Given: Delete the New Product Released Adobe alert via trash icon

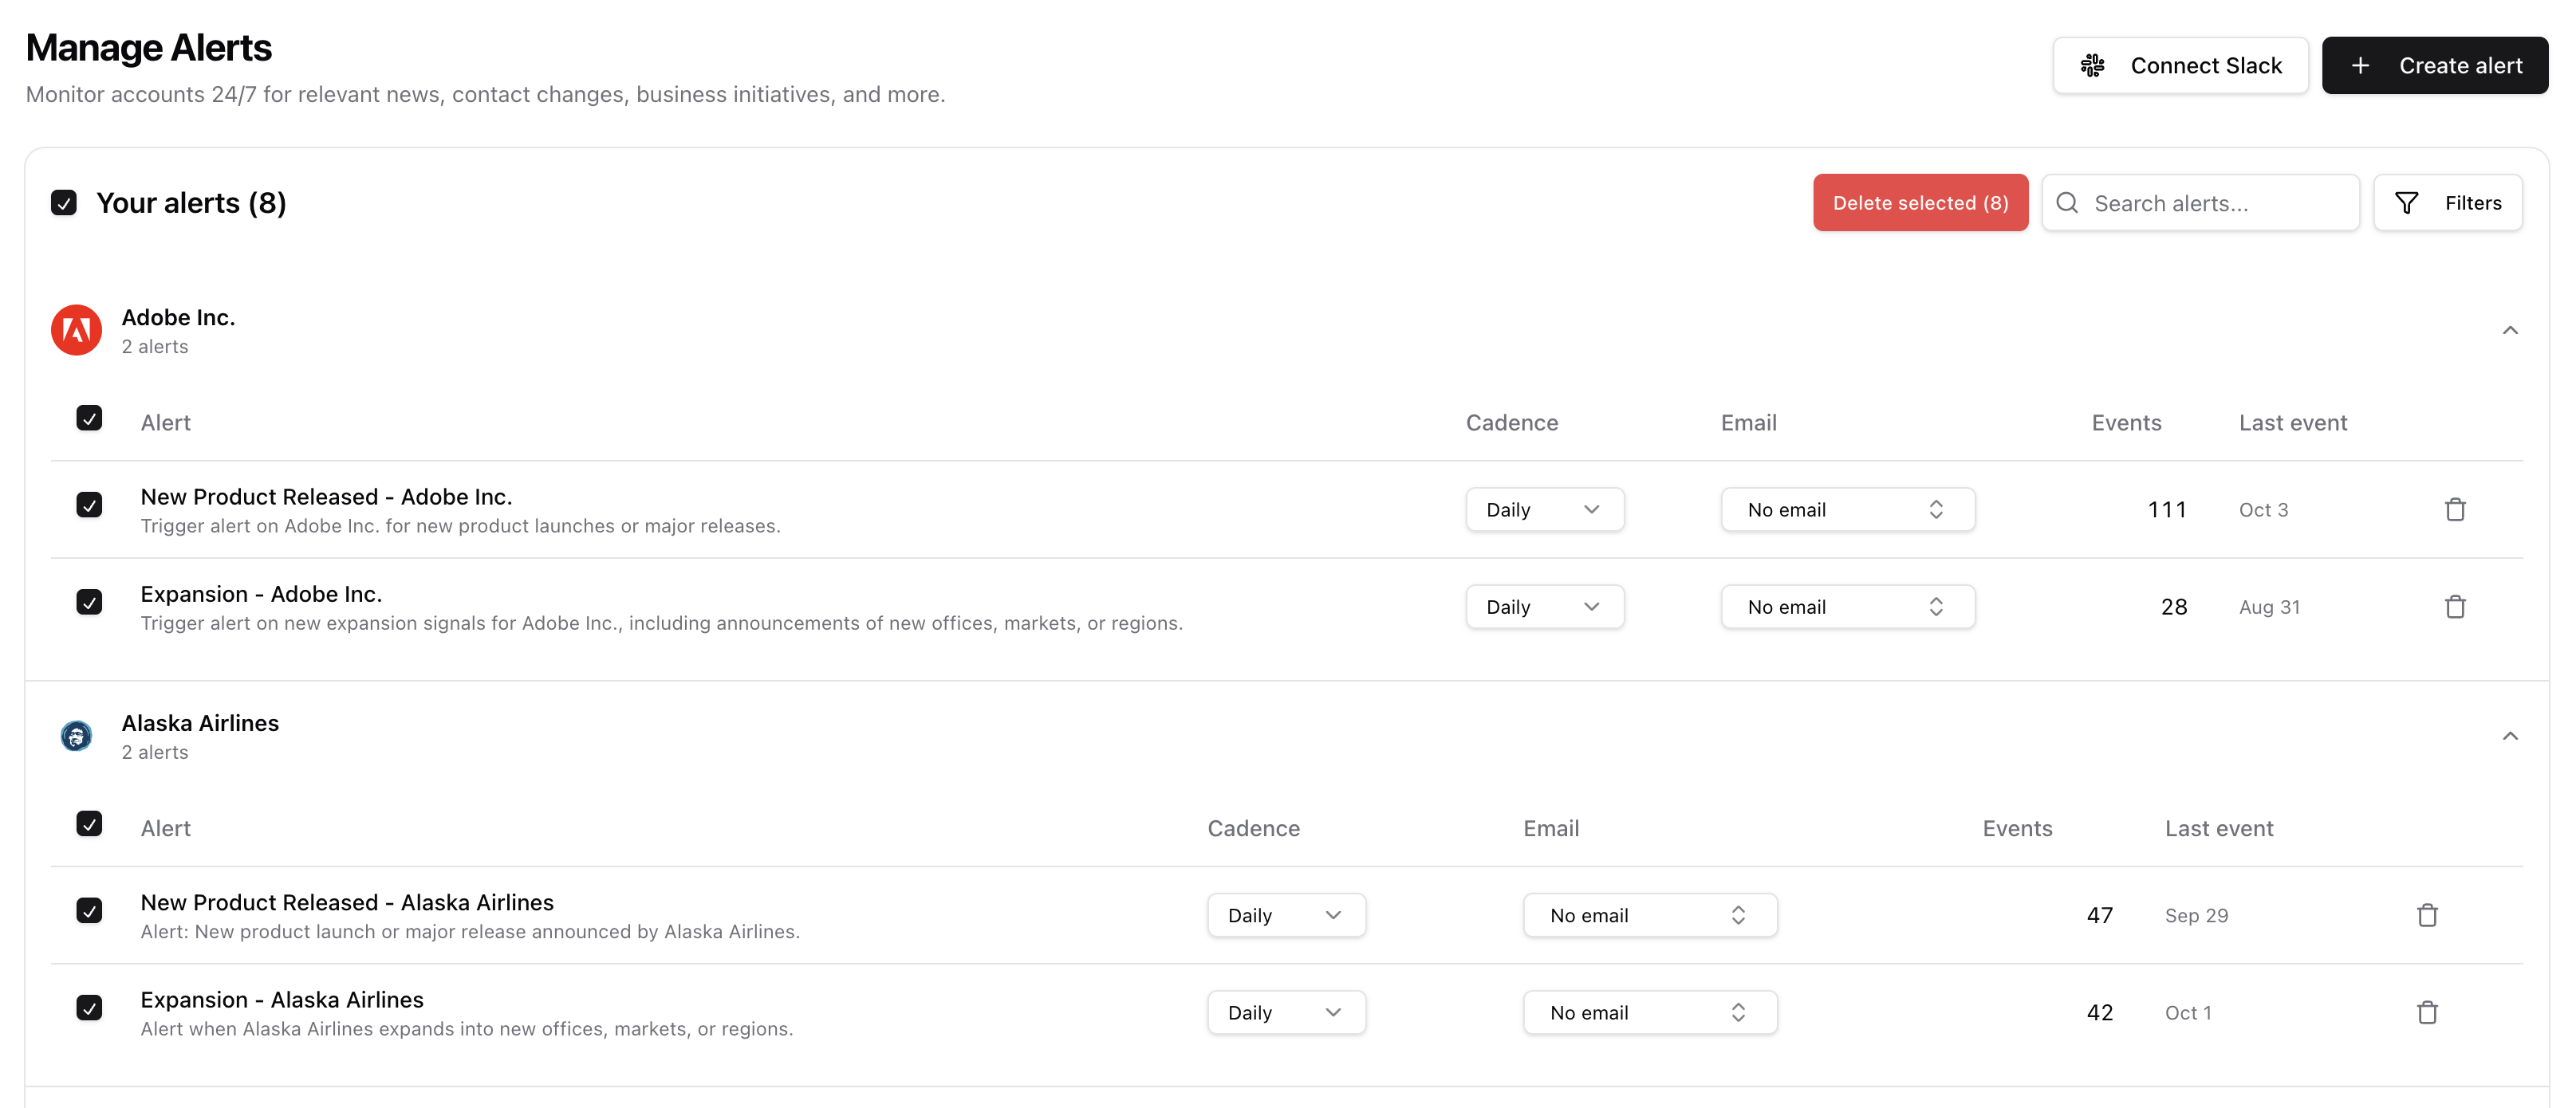Looking at the screenshot, I should [x=2455, y=509].
